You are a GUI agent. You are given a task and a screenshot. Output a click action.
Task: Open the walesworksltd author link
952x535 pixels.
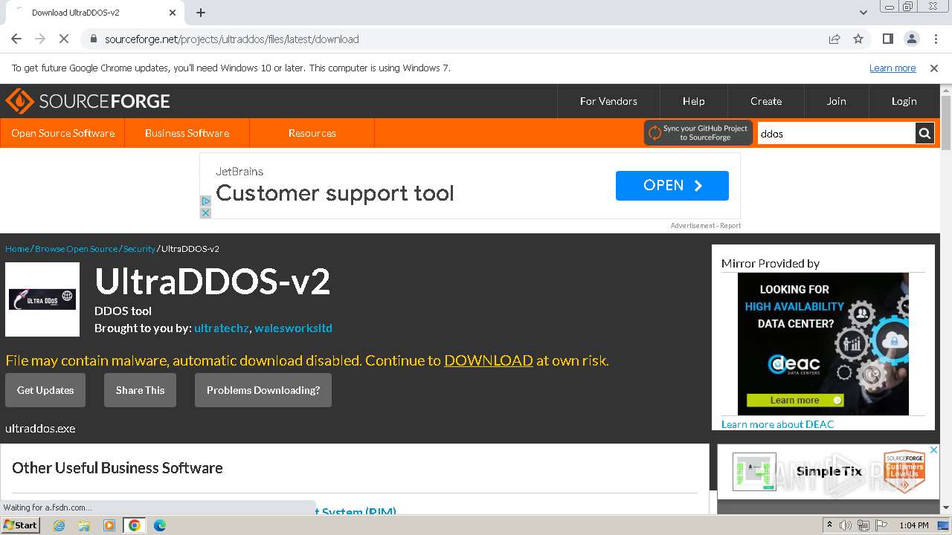[x=293, y=328]
